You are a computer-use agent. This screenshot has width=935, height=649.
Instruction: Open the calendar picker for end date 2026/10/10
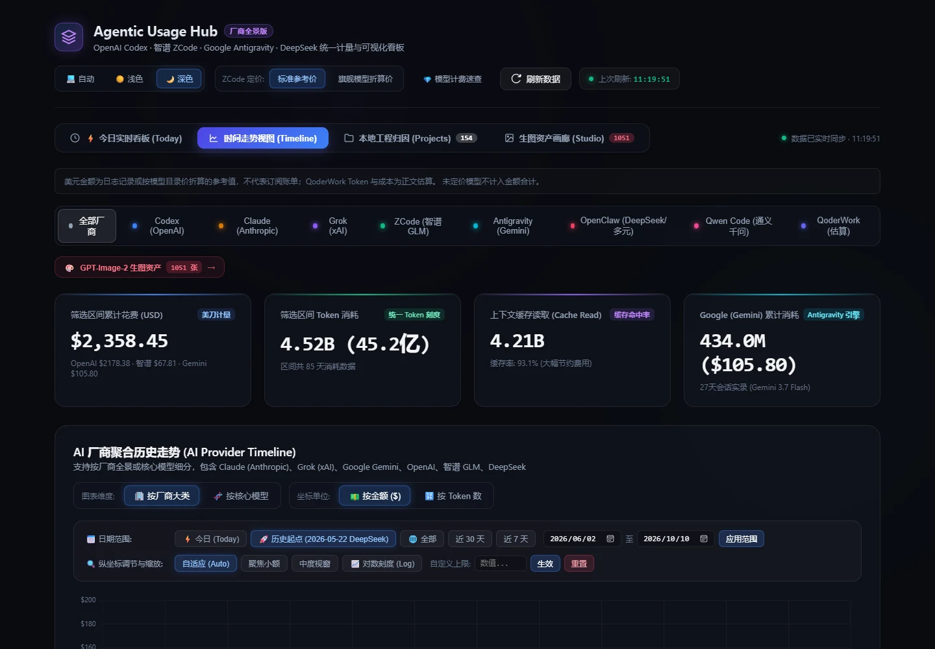click(x=704, y=539)
